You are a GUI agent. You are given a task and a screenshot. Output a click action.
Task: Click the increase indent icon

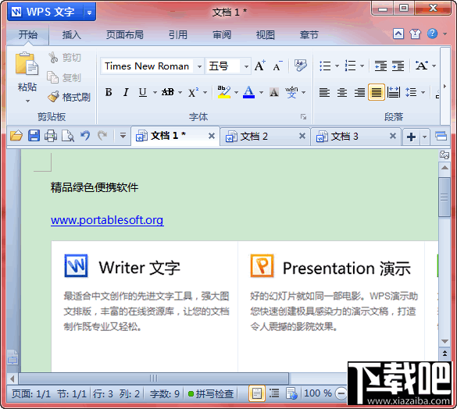[x=398, y=66]
